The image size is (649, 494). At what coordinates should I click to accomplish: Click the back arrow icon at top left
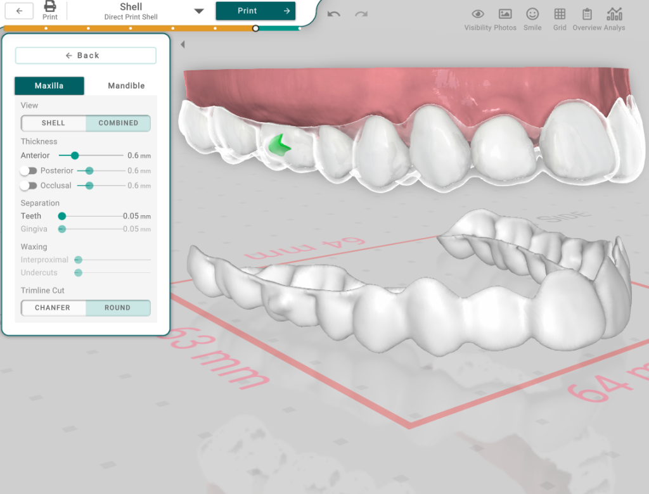tap(19, 11)
